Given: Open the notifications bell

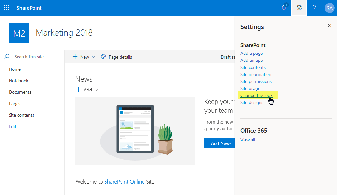Looking at the screenshot, I should [x=283, y=8].
